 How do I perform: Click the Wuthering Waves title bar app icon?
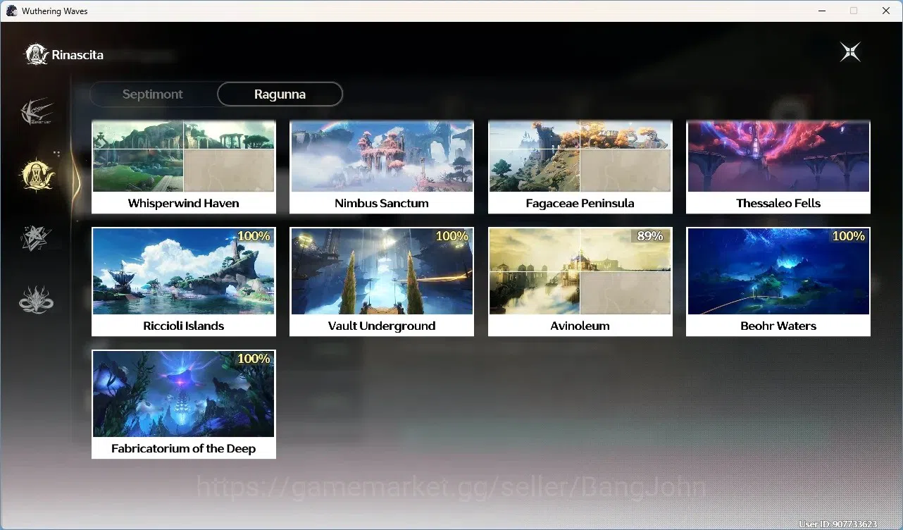(11, 11)
